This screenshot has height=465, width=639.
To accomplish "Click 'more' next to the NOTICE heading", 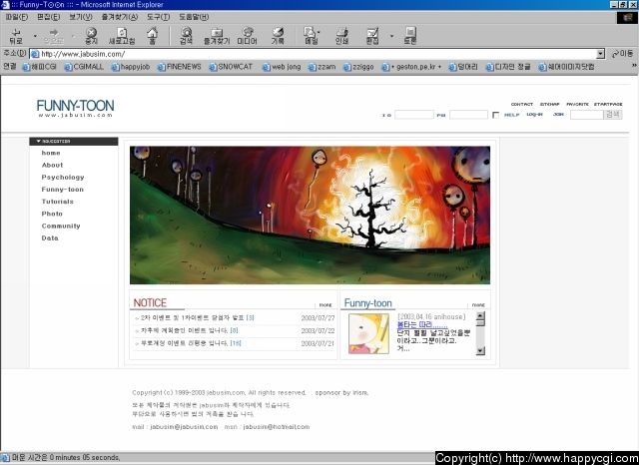I will tap(325, 305).
